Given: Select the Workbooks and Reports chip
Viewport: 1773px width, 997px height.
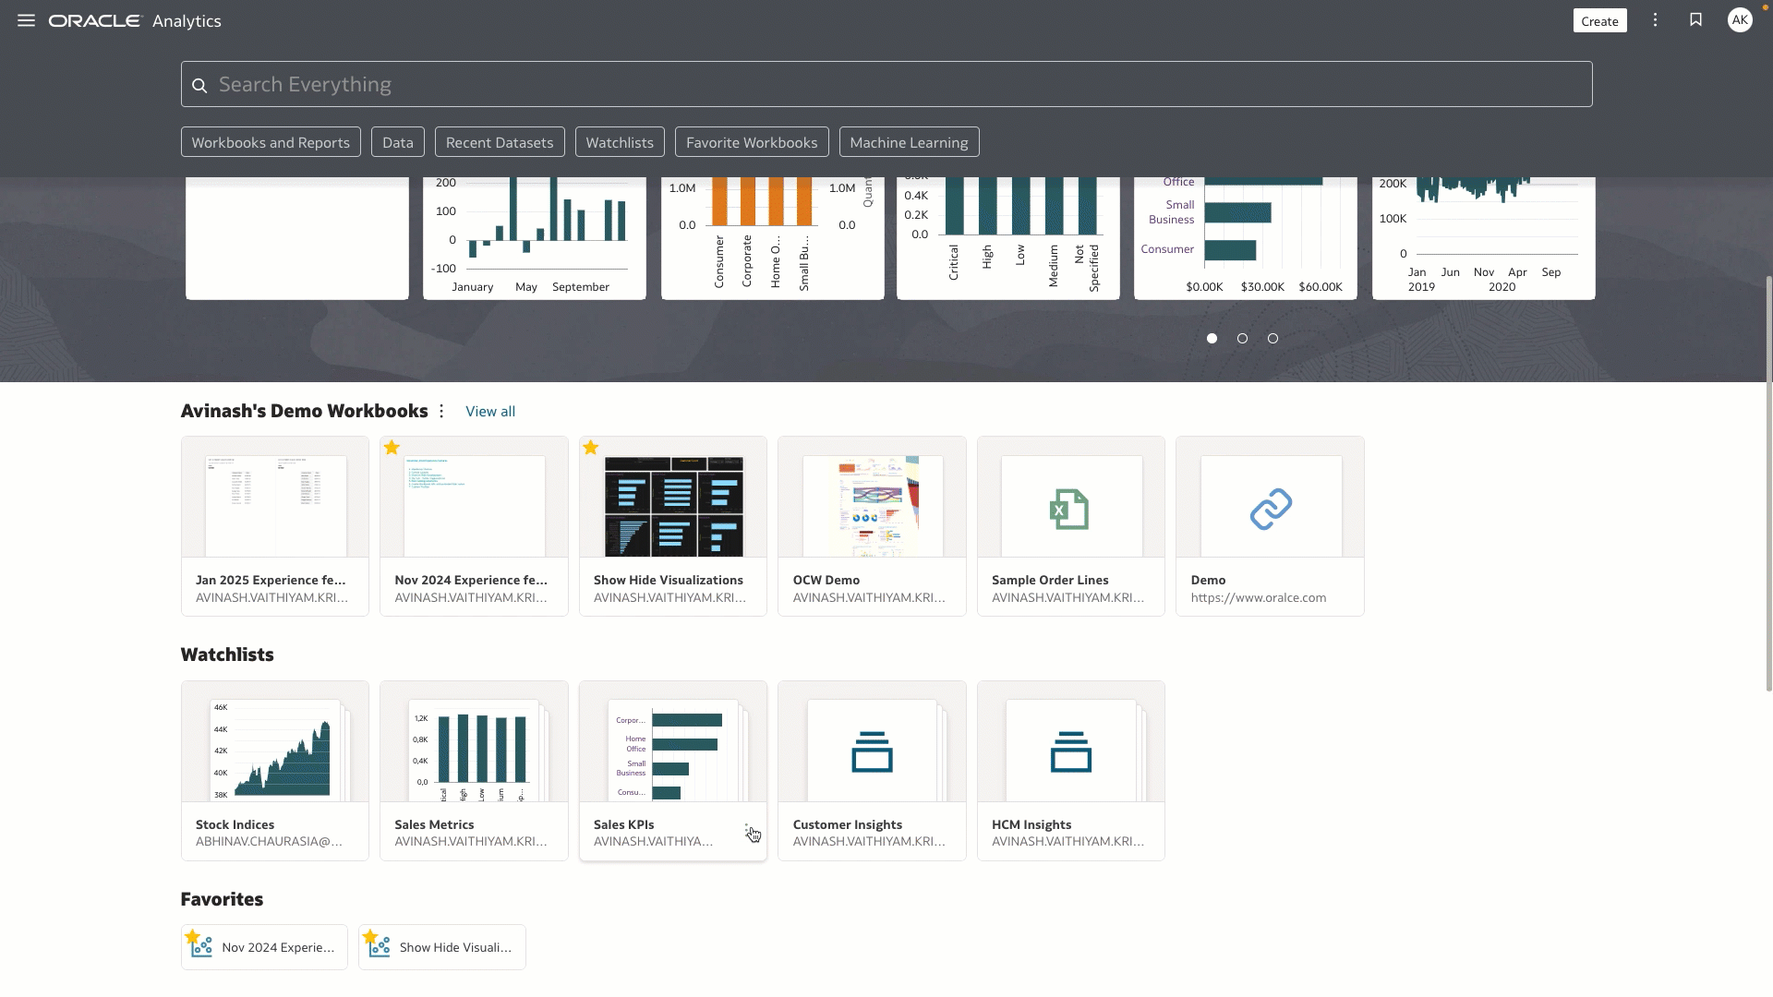Looking at the screenshot, I should pyautogui.click(x=271, y=141).
